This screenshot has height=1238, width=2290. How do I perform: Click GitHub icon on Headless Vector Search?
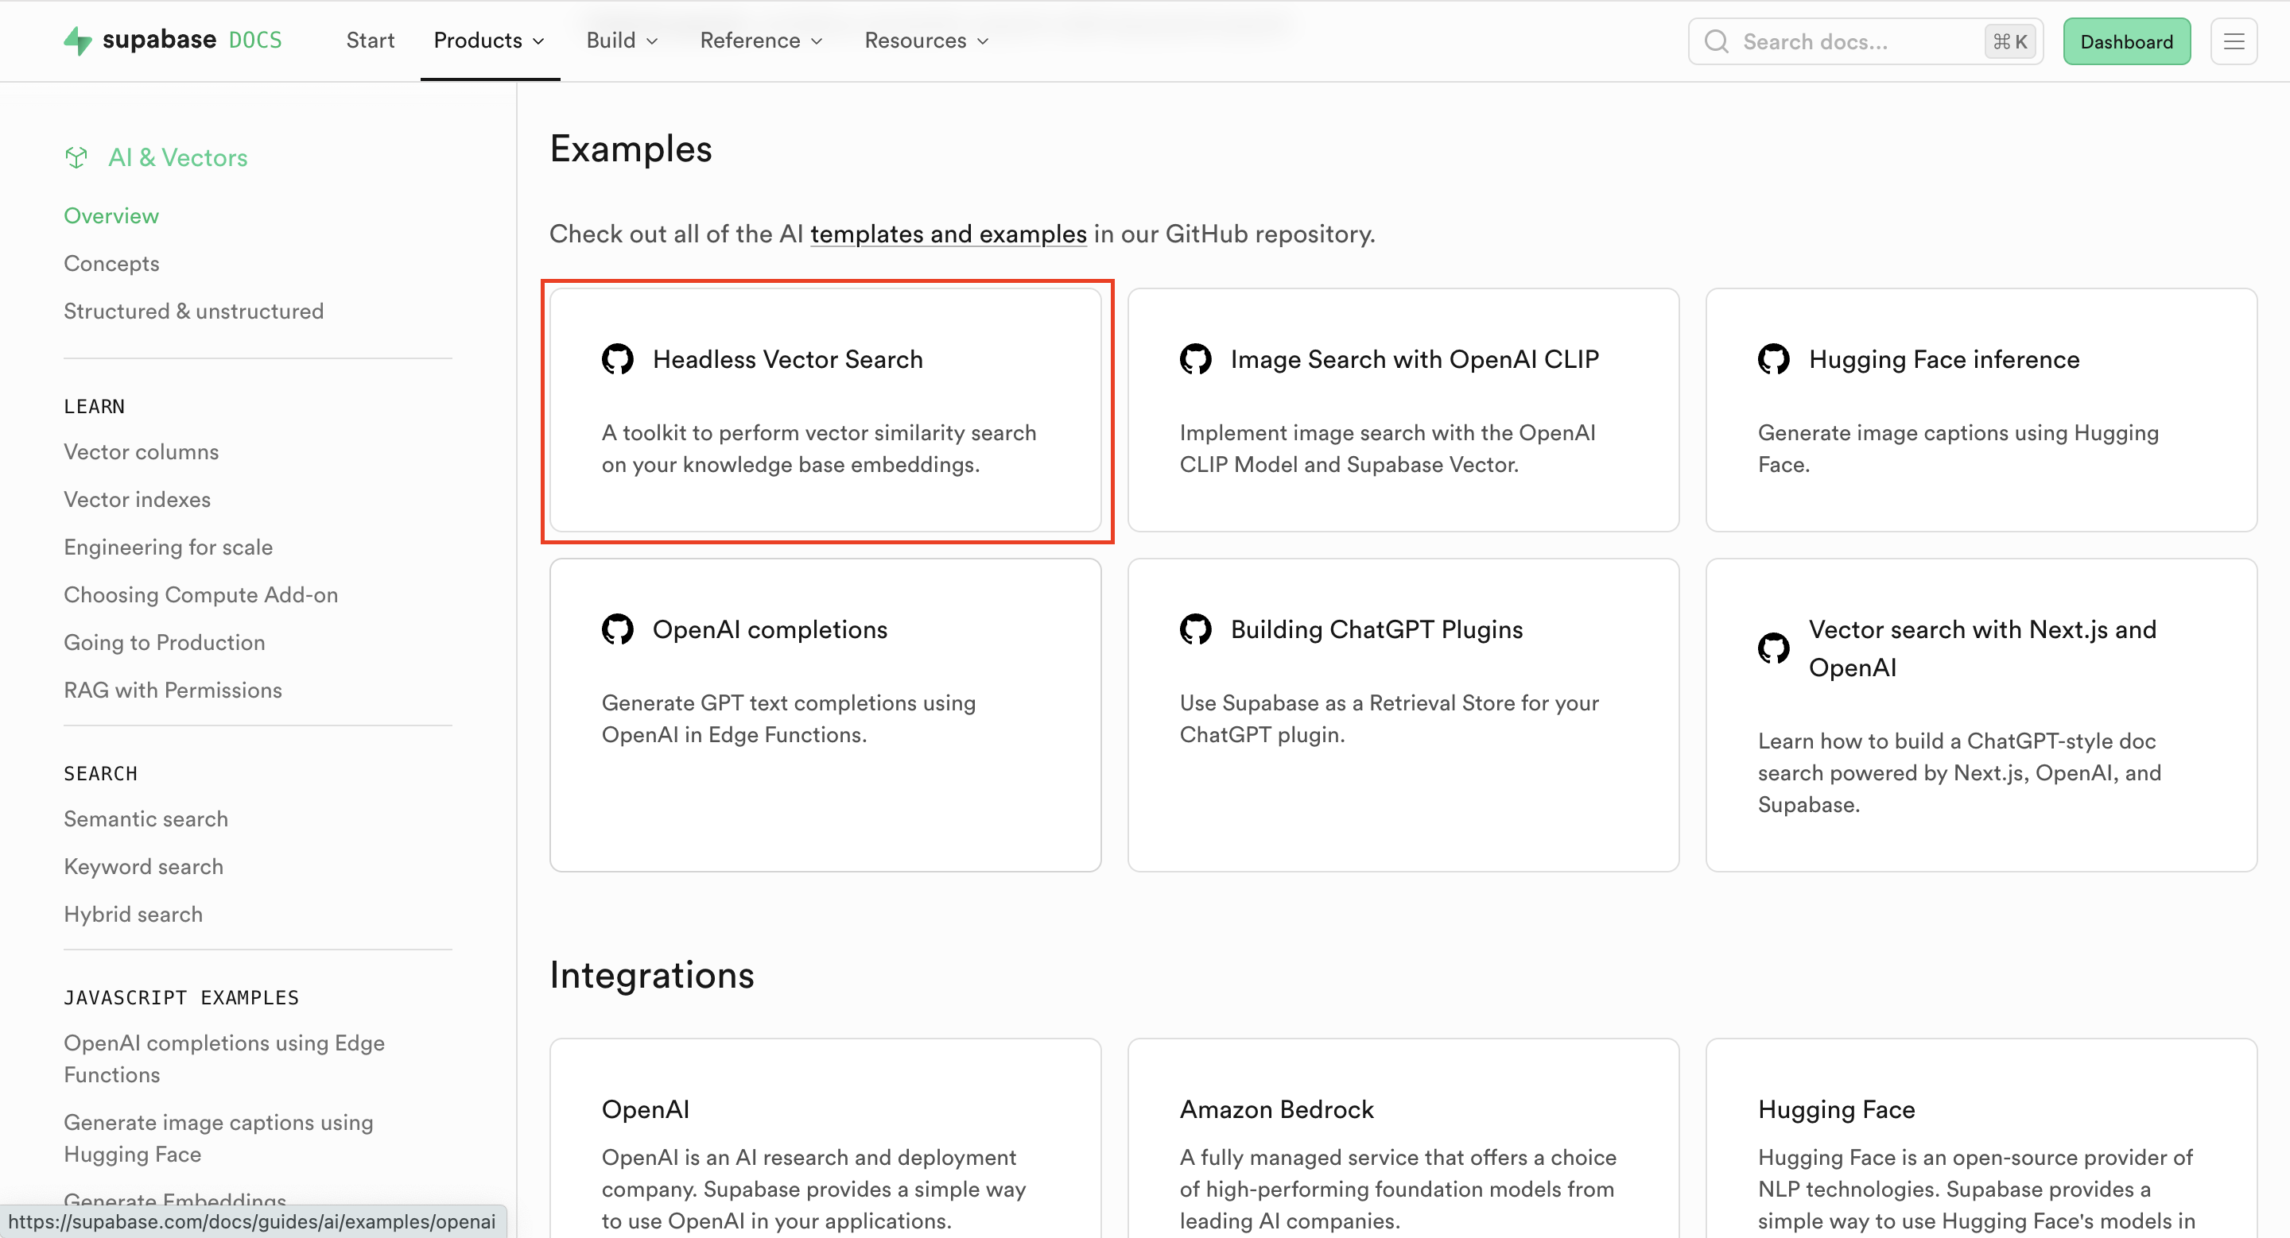tap(618, 360)
